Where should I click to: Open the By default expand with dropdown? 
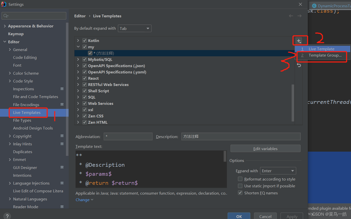pos(135,28)
